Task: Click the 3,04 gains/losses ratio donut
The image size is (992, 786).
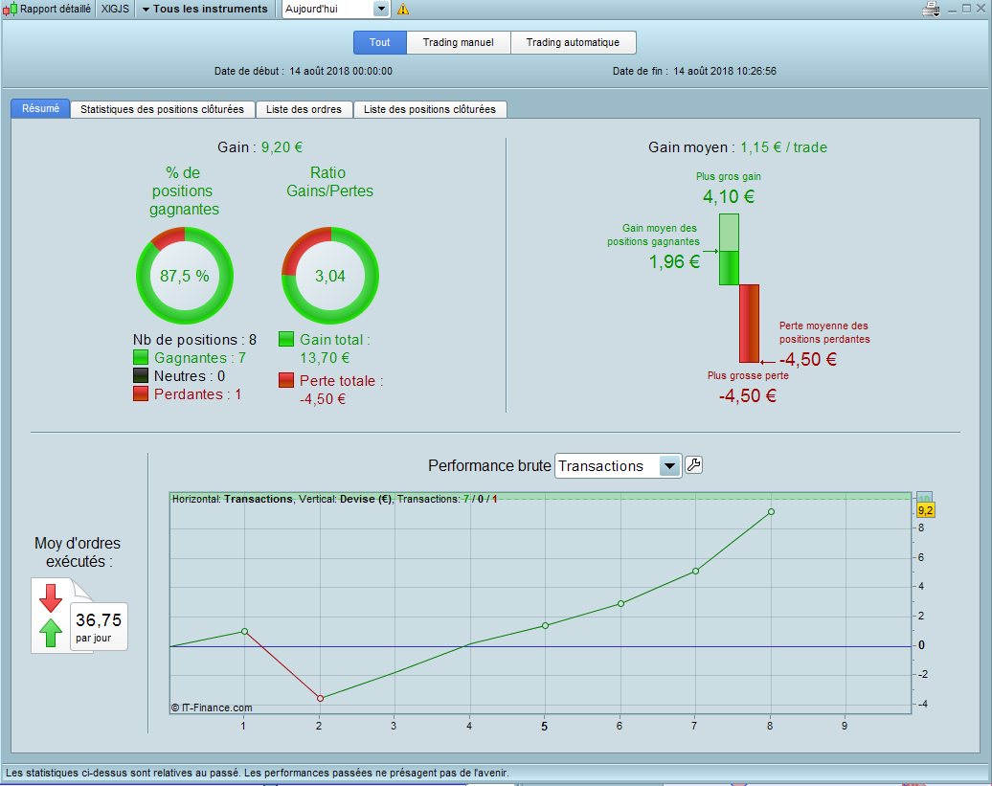Action: tap(330, 276)
